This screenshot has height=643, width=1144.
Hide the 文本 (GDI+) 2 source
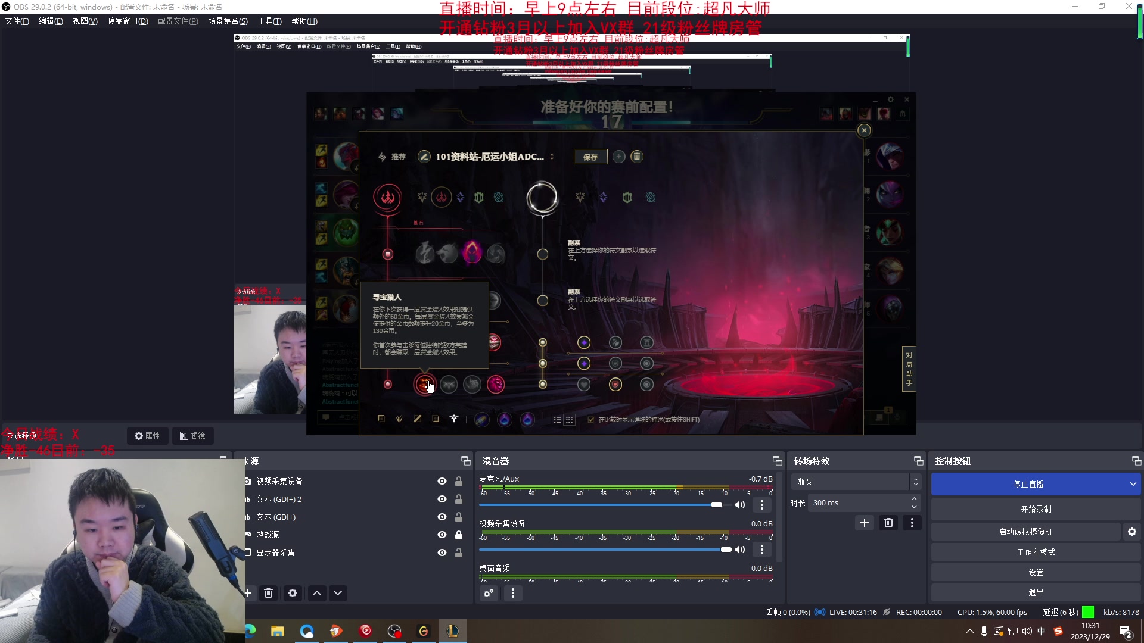tap(442, 499)
